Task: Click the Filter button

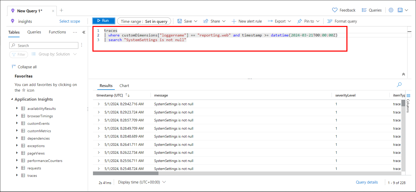Action: (19, 54)
